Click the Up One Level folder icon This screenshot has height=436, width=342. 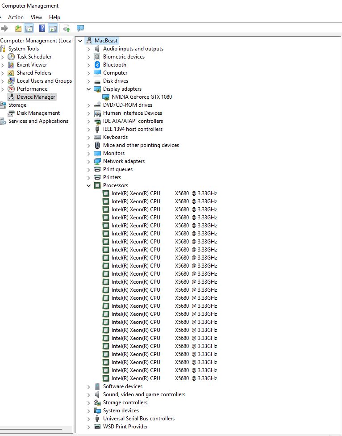18,28
